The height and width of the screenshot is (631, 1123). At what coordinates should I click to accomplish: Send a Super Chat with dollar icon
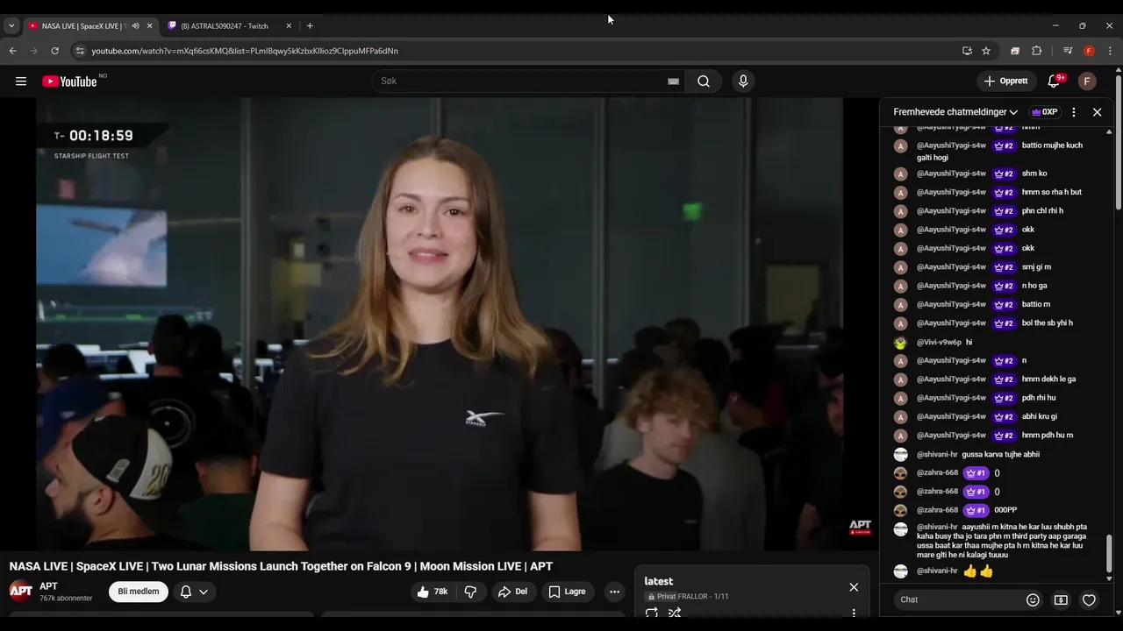pyautogui.click(x=1061, y=600)
